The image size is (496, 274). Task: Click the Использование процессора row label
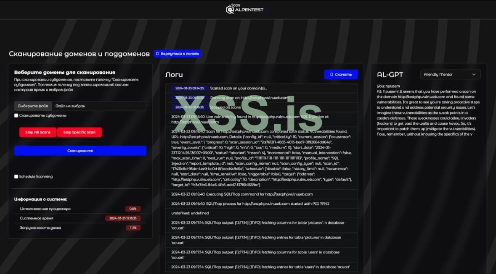(x=45, y=209)
